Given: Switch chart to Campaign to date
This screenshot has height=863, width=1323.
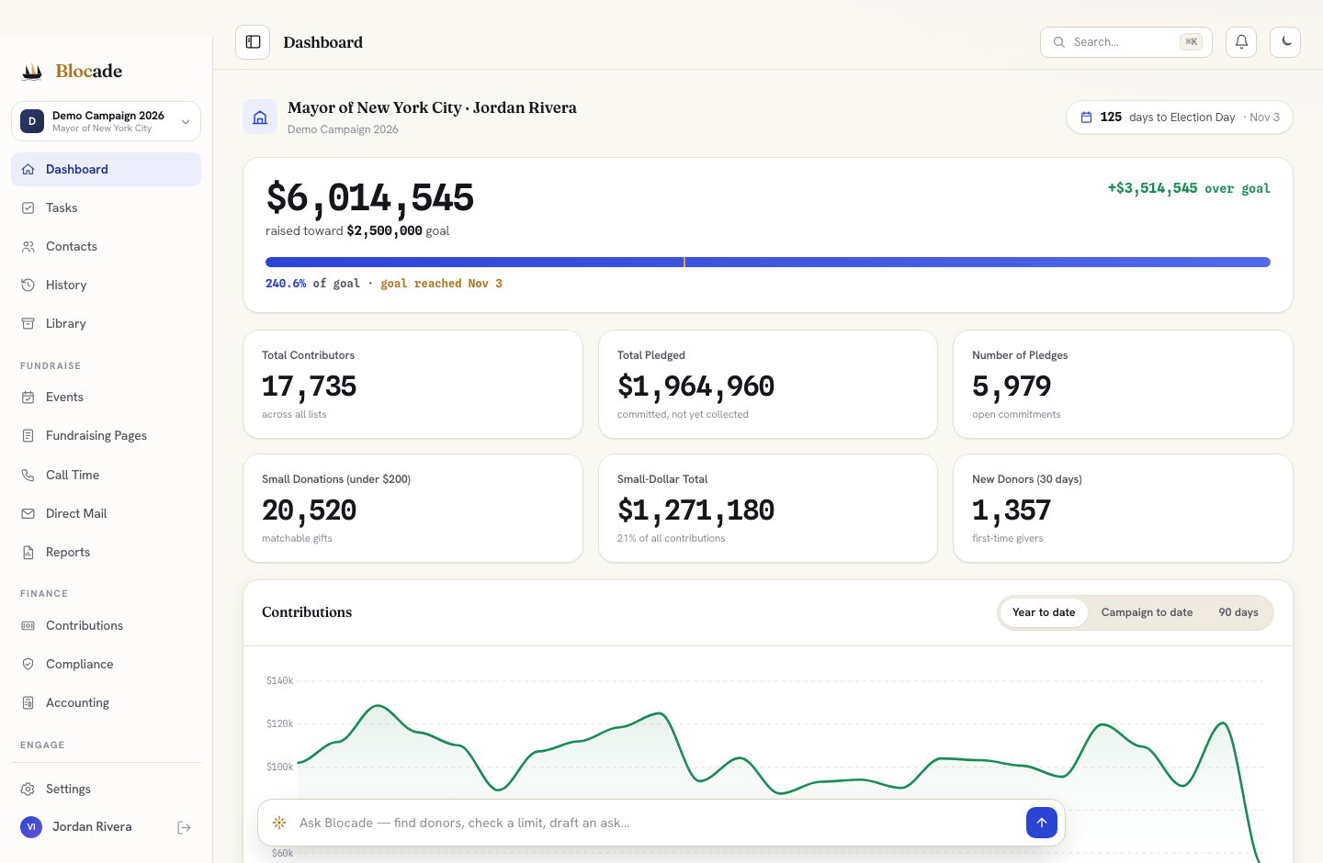Looking at the screenshot, I should [1147, 612].
